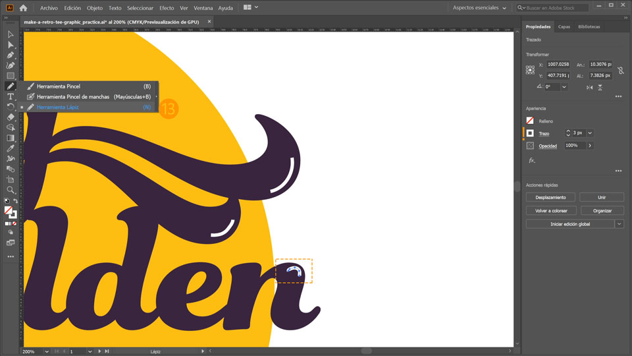Viewport: 632px width, 356px height.
Task: Click Volver a colorear button
Action: point(551,211)
